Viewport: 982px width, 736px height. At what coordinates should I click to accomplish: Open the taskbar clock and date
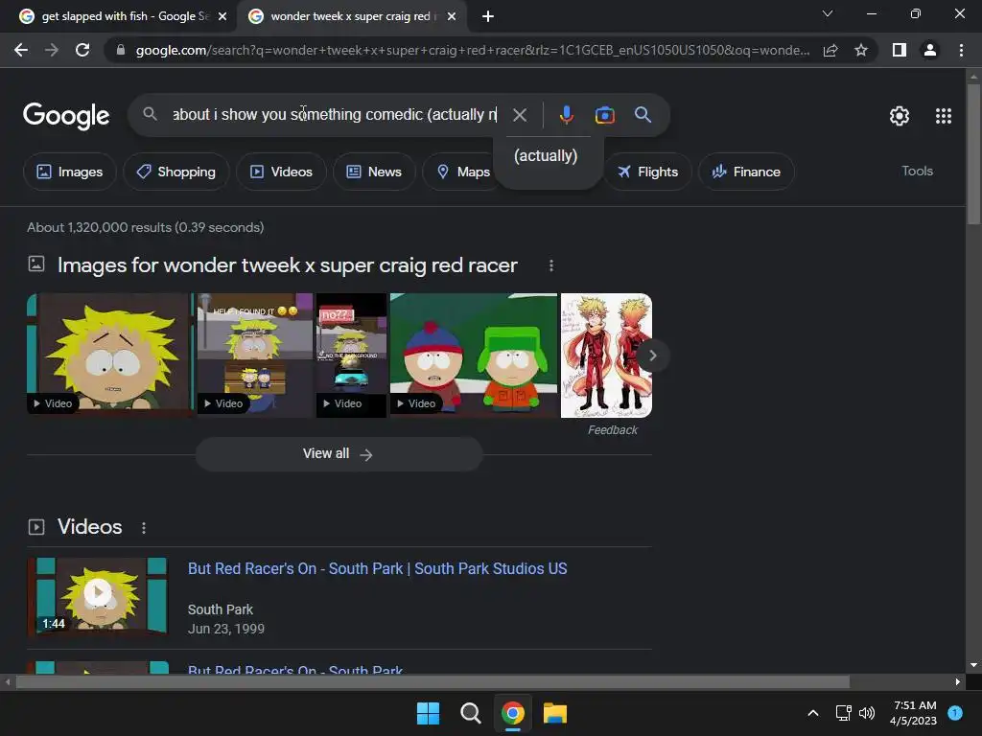click(x=914, y=713)
